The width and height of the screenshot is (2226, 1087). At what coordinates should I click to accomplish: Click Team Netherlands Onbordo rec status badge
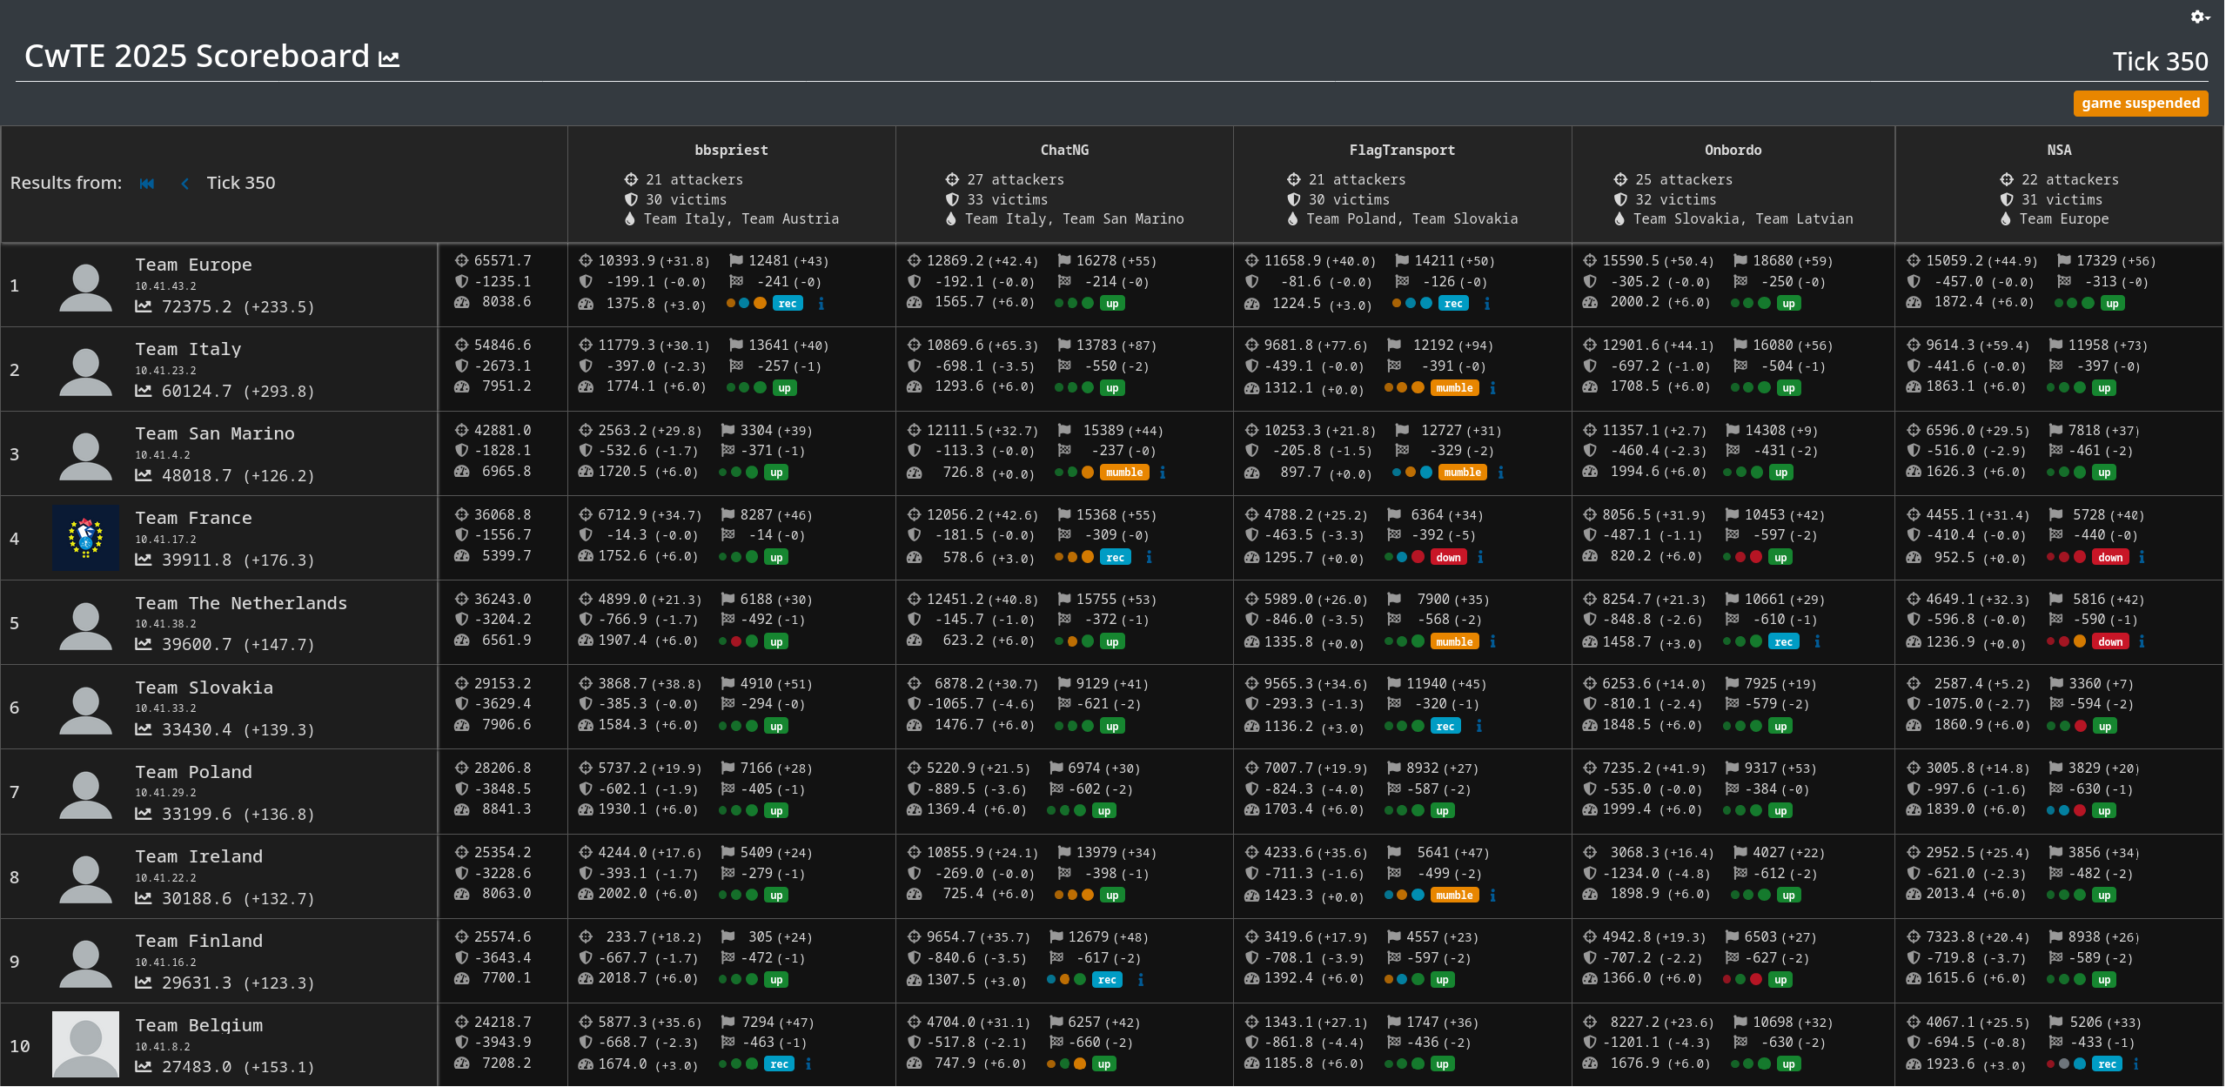click(1783, 641)
